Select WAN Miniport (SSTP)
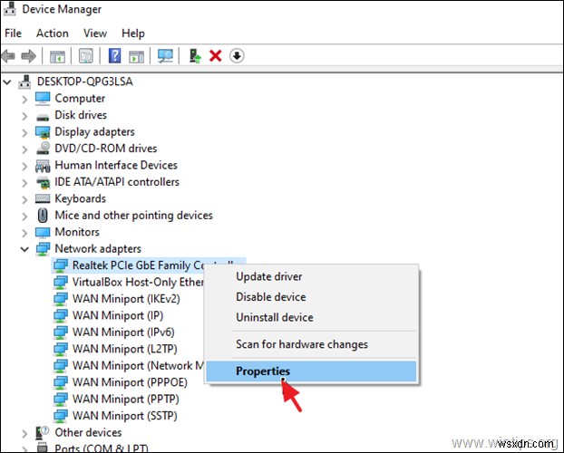Viewport: 564px width, 453px height. pyautogui.click(x=125, y=416)
